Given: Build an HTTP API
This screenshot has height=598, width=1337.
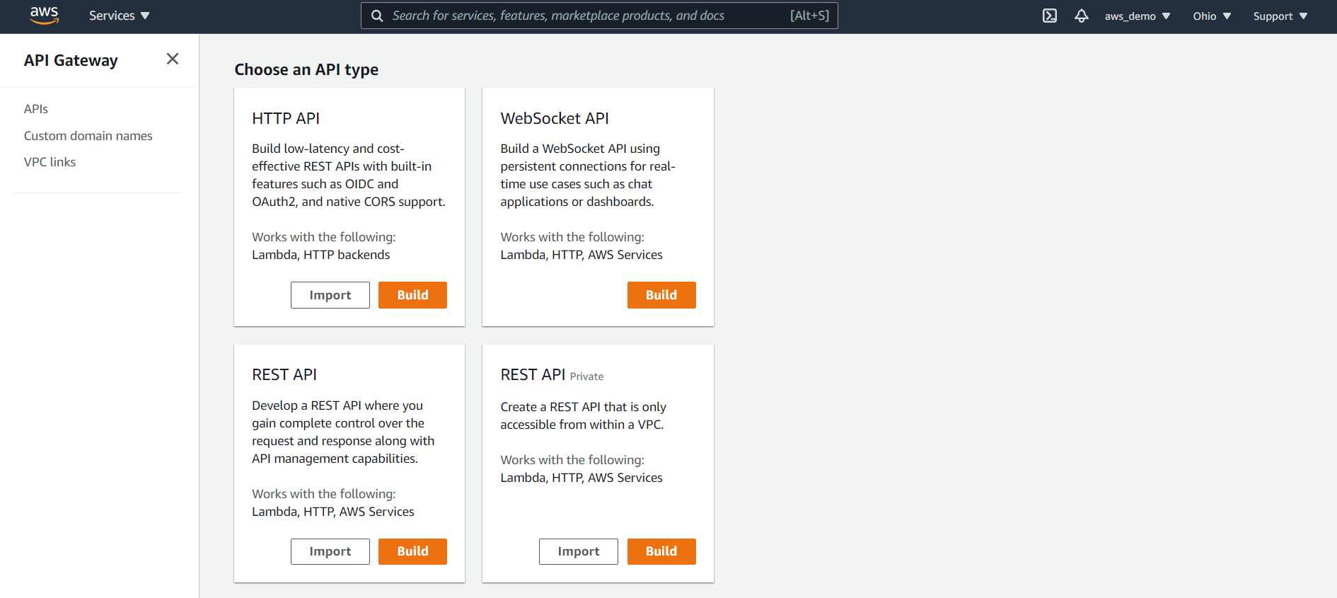Looking at the screenshot, I should [412, 295].
